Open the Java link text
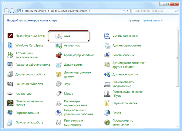This screenshot has height=131, width=182. pos(67,36)
